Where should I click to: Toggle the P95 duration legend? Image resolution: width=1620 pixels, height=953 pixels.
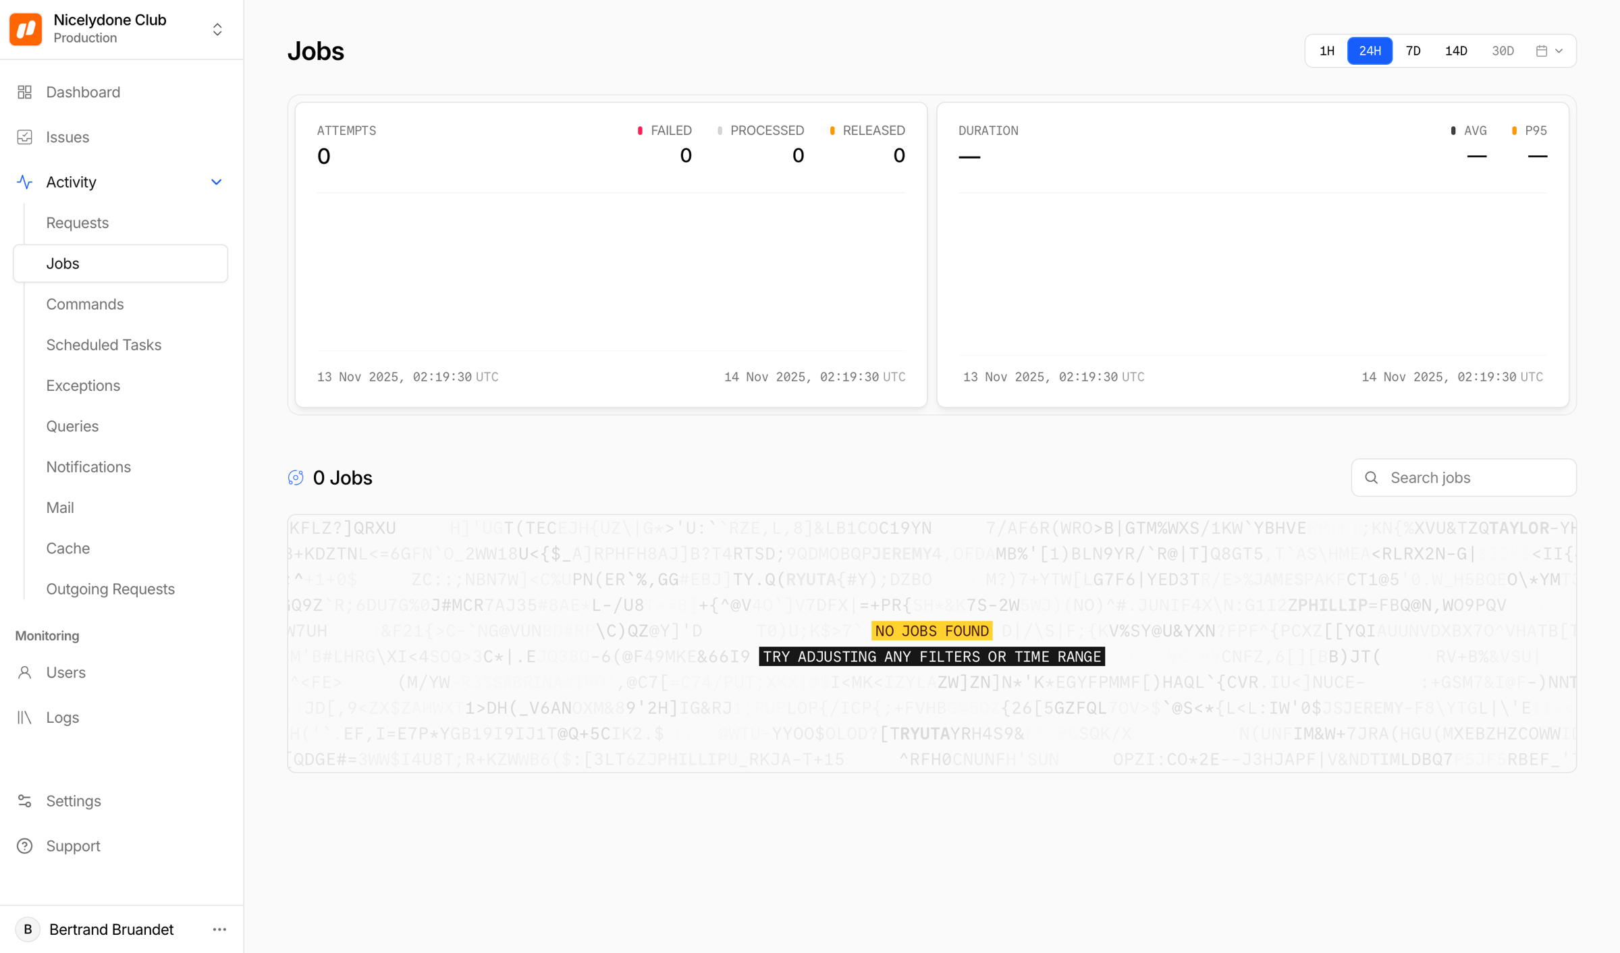[x=1530, y=130]
